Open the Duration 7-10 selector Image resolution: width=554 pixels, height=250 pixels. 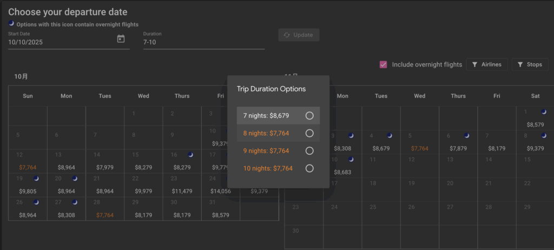coord(203,42)
